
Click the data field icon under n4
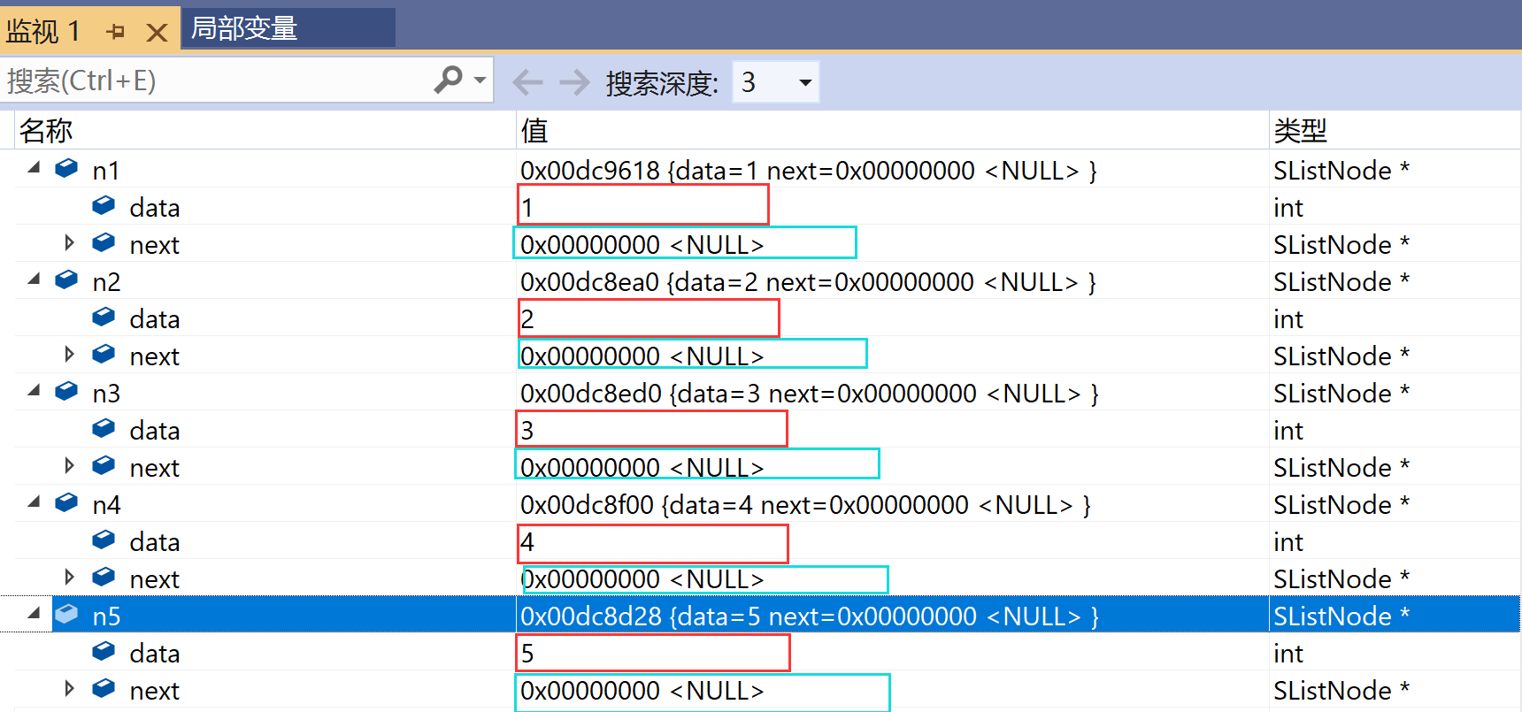[104, 540]
